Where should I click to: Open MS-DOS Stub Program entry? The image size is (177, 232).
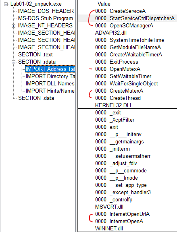pos(46,19)
